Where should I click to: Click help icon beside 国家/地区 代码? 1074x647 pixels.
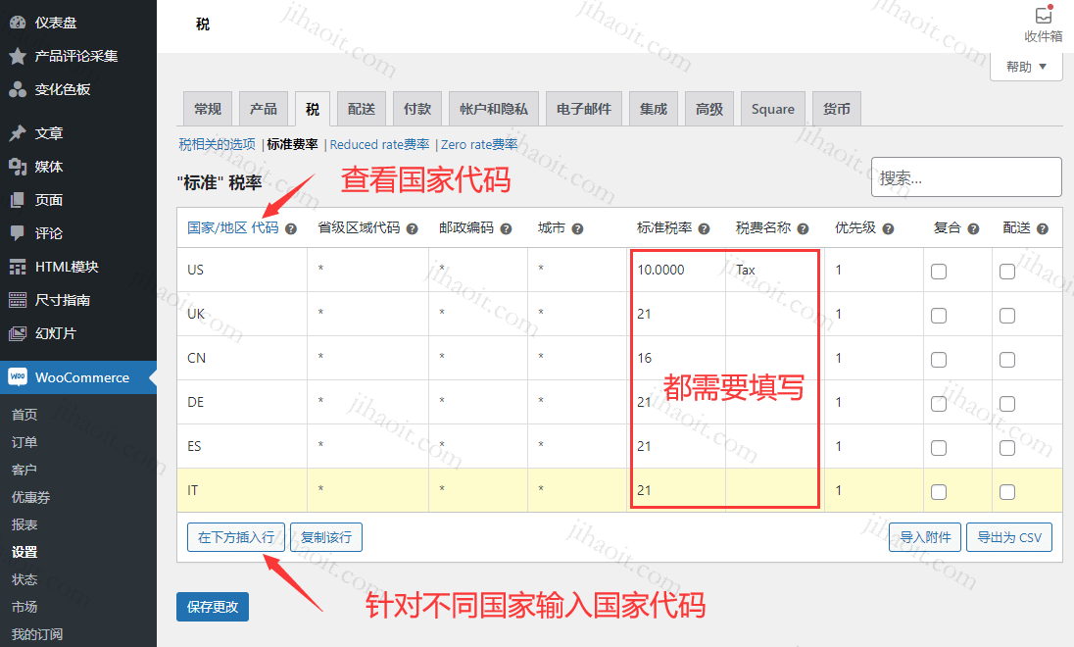(x=291, y=229)
